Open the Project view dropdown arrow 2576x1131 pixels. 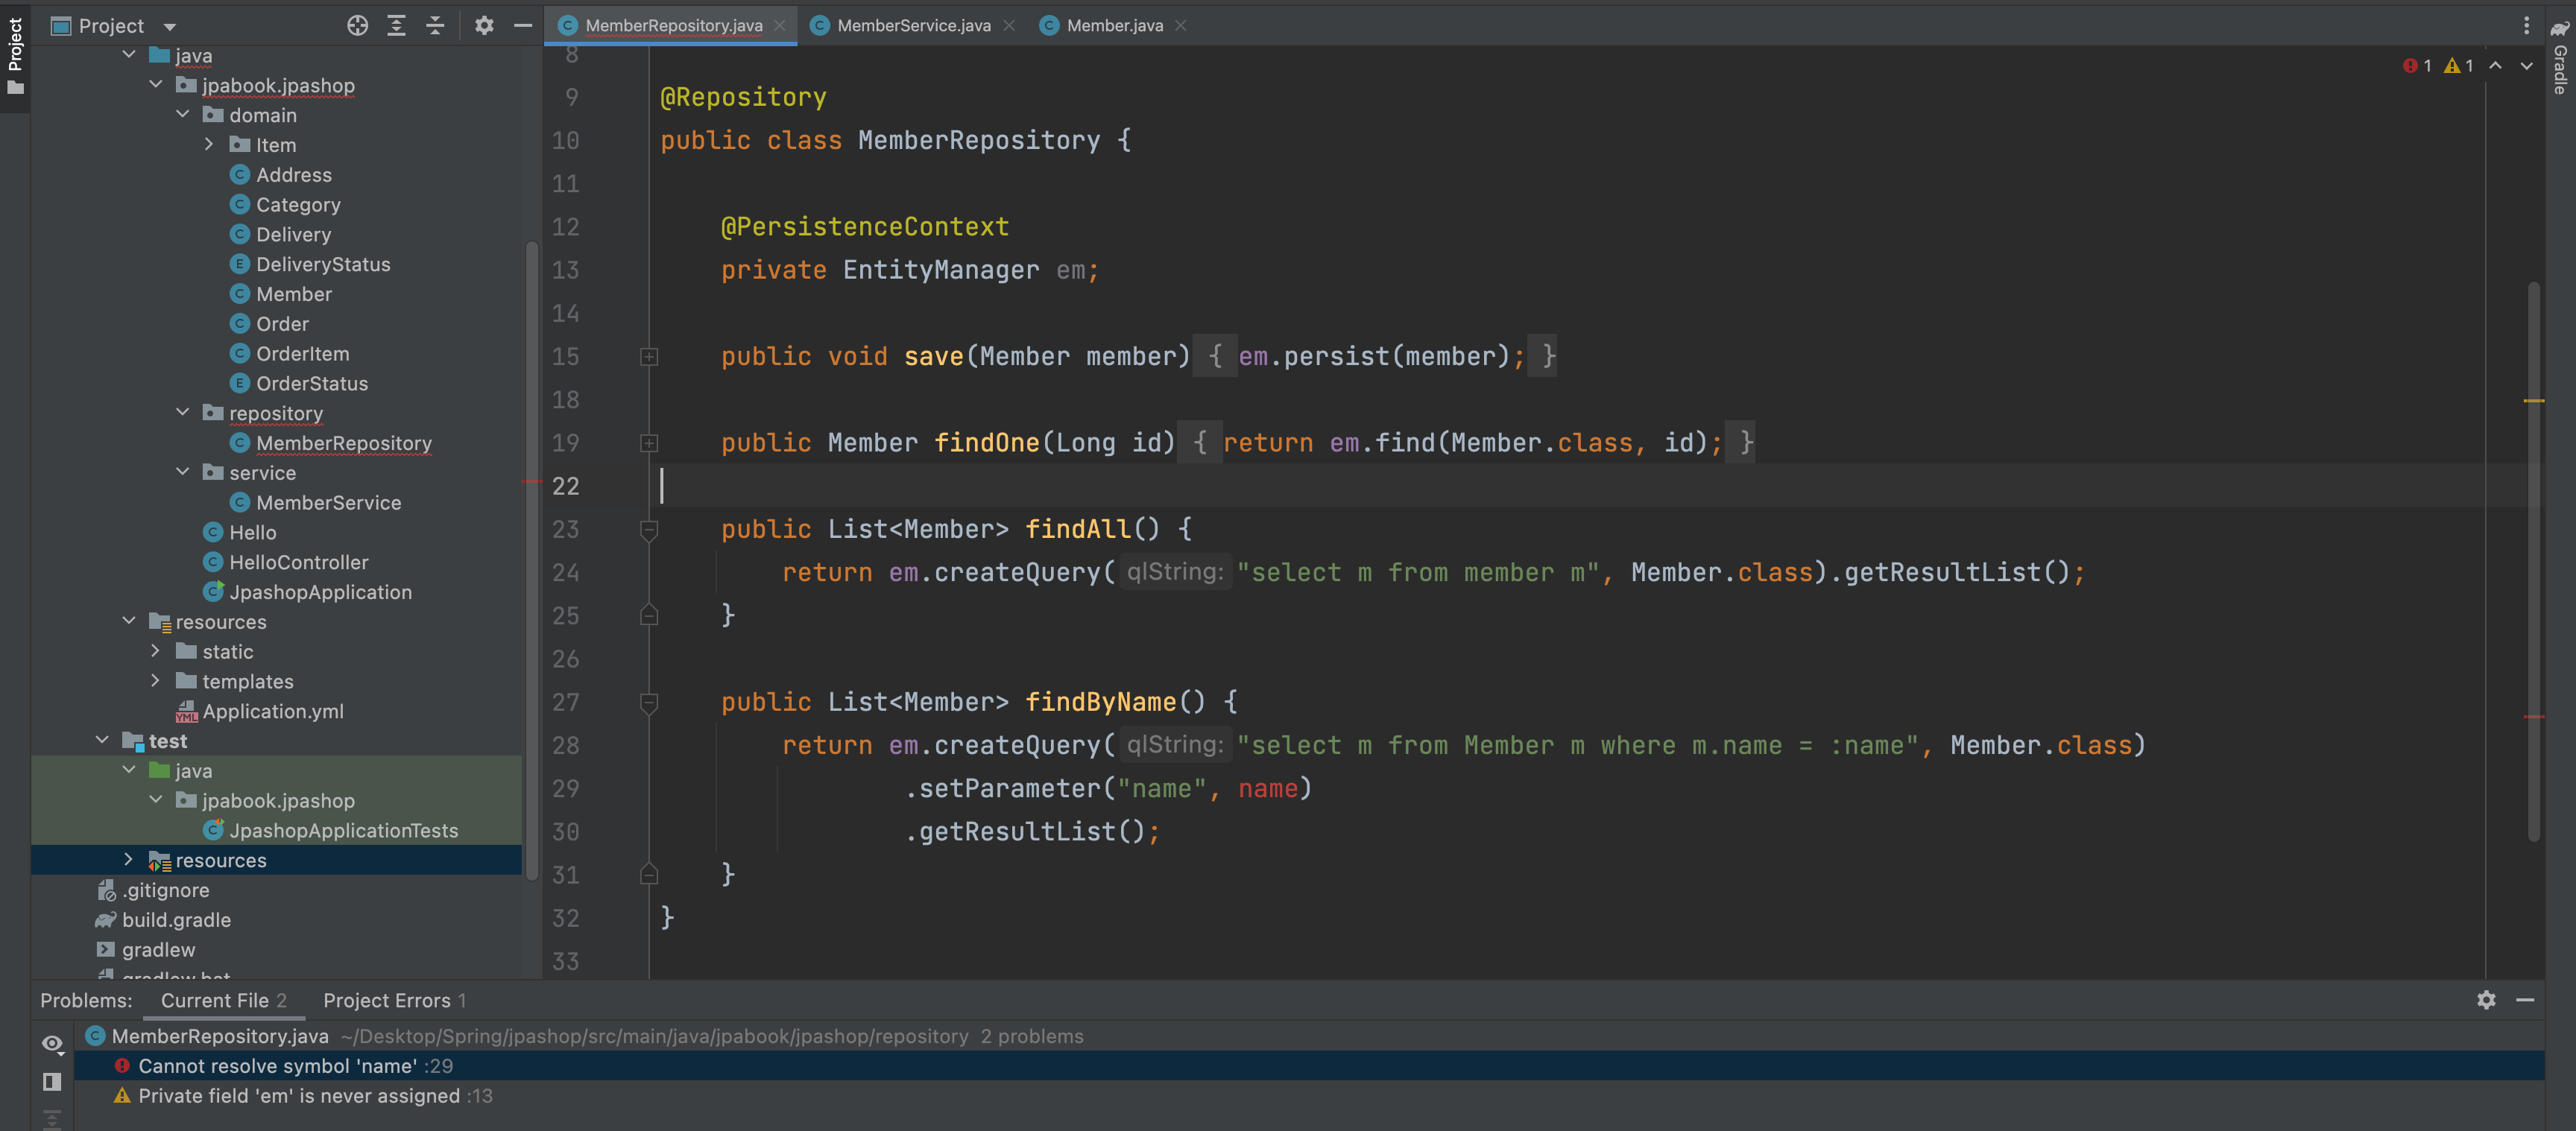[x=170, y=27]
